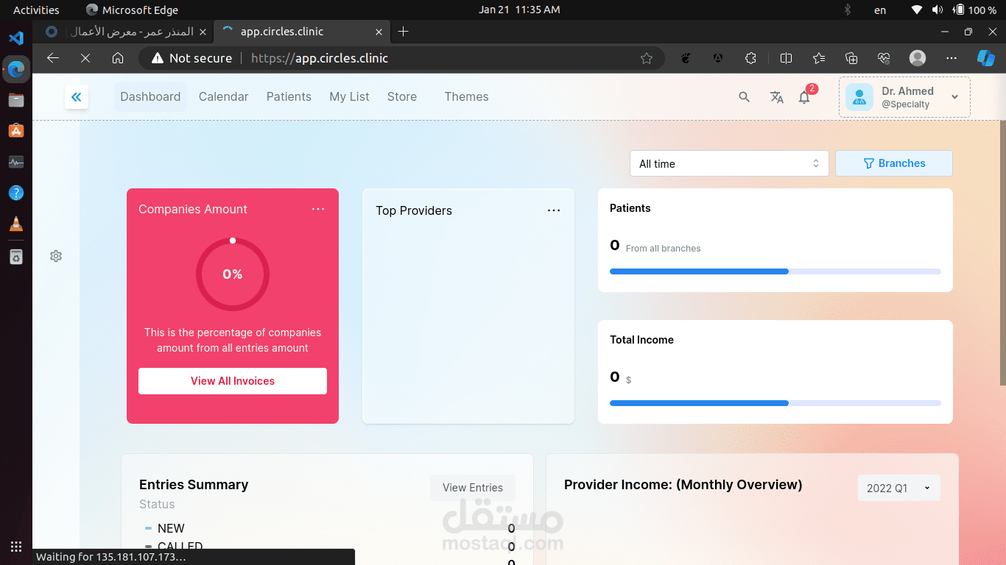Open system tray battery 100% indicator

[x=974, y=10]
